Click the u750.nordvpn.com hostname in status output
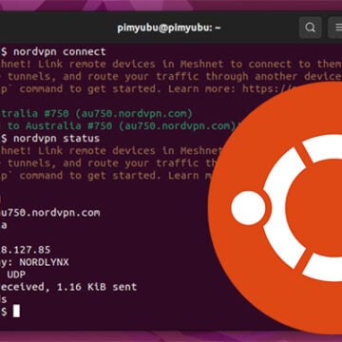342x342 pixels. tap(50, 213)
